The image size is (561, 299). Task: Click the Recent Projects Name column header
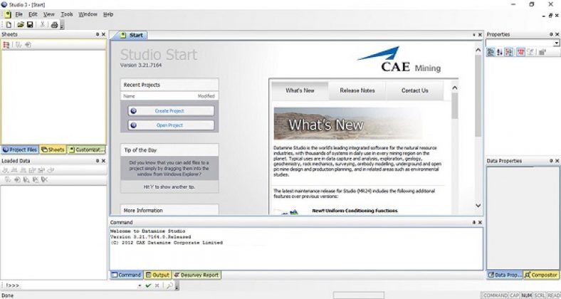pyautogui.click(x=129, y=96)
